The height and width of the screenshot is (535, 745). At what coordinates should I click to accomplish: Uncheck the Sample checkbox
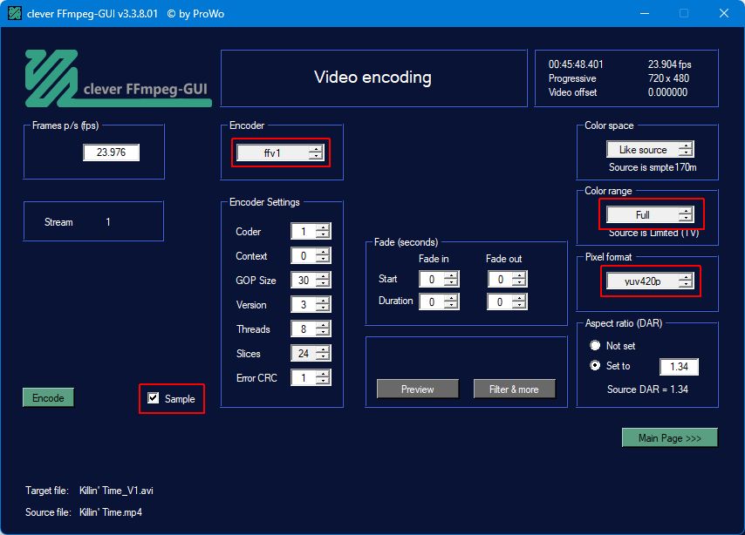click(153, 398)
